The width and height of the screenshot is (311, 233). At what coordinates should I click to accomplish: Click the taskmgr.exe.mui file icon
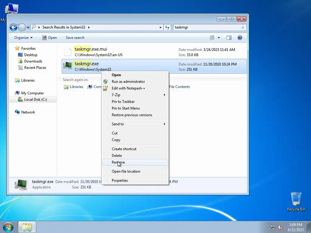tap(68, 52)
